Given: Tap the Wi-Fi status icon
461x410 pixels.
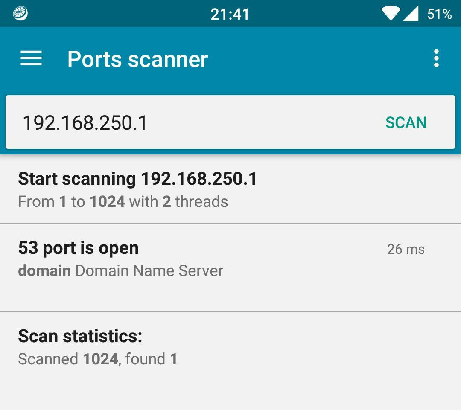Looking at the screenshot, I should 390,14.
